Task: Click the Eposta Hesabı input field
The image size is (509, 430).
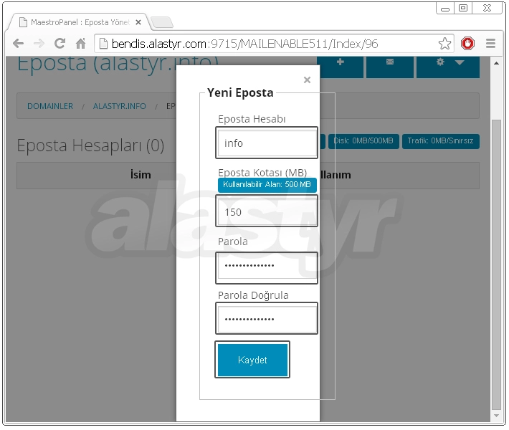Action: (267, 143)
